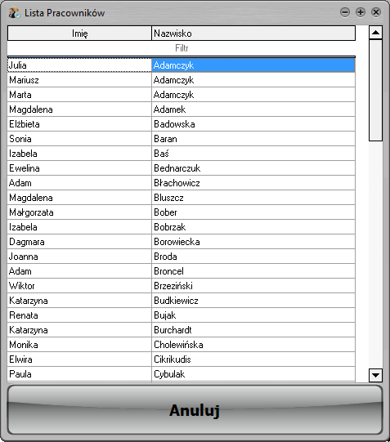The image size is (390, 442).
Task: Select Adam in the Broncel row
Action: point(79,271)
